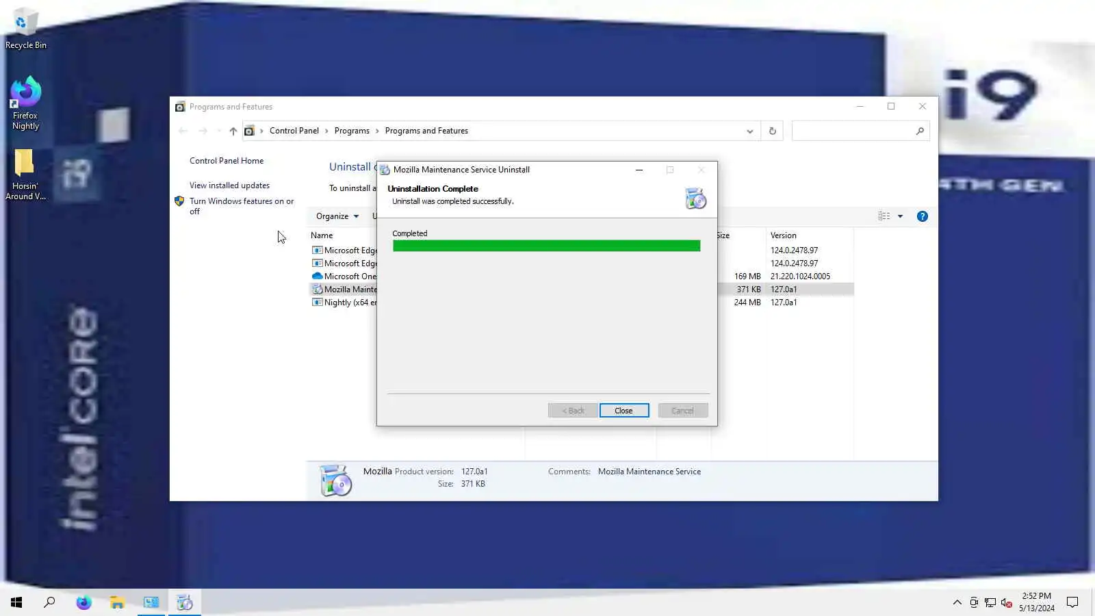Image resolution: width=1095 pixels, height=616 pixels.
Task: Click Programs breadcrumb in address bar
Action: (x=352, y=131)
